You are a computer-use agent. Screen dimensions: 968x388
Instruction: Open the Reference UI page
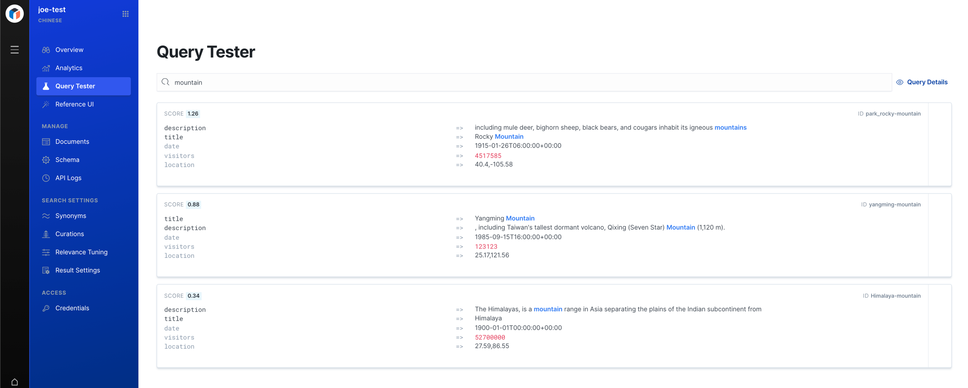coord(74,104)
